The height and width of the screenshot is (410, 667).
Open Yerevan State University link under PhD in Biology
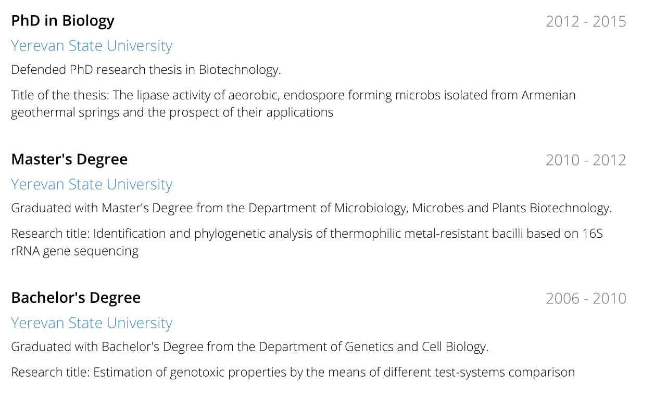tap(92, 46)
